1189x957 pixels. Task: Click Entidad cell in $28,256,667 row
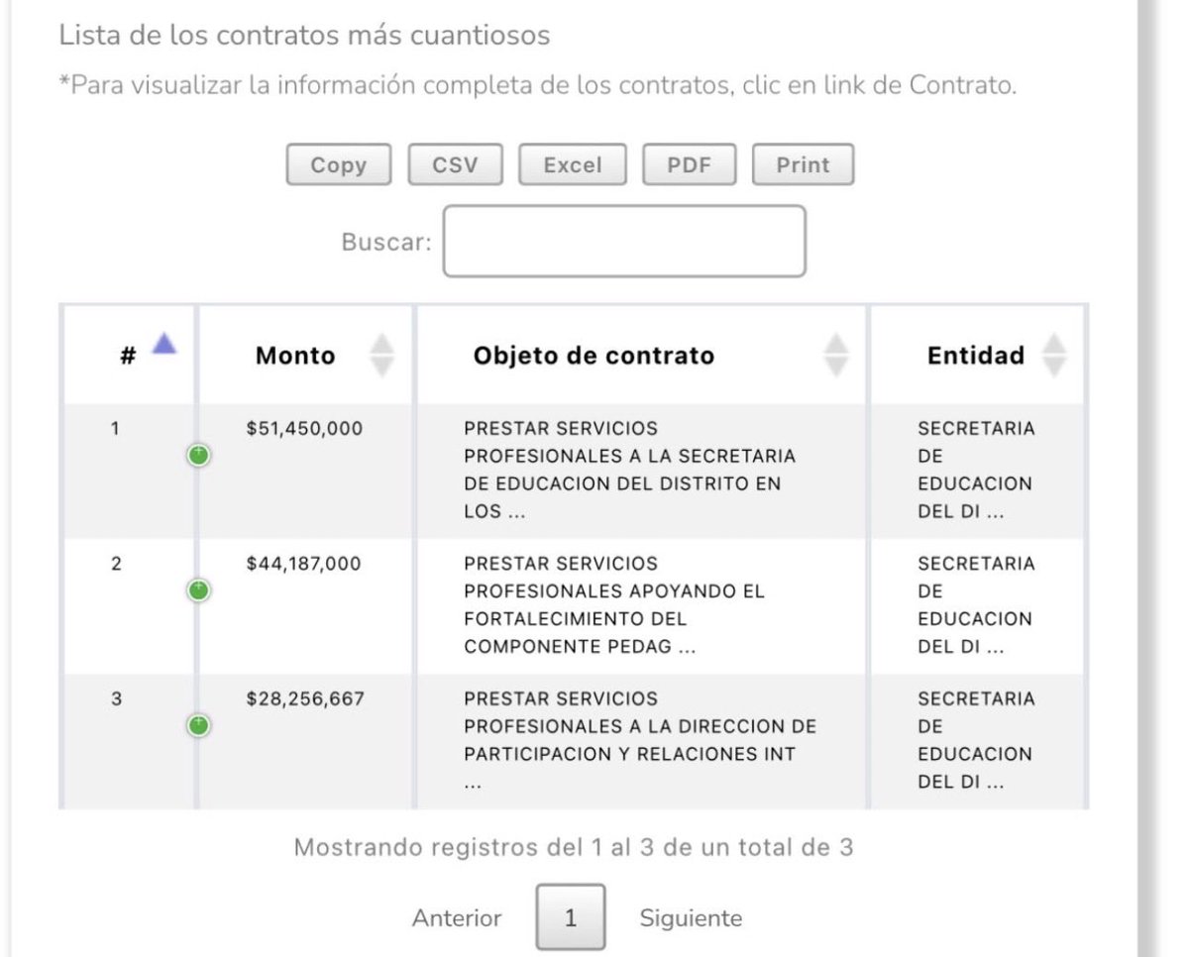[976, 740]
